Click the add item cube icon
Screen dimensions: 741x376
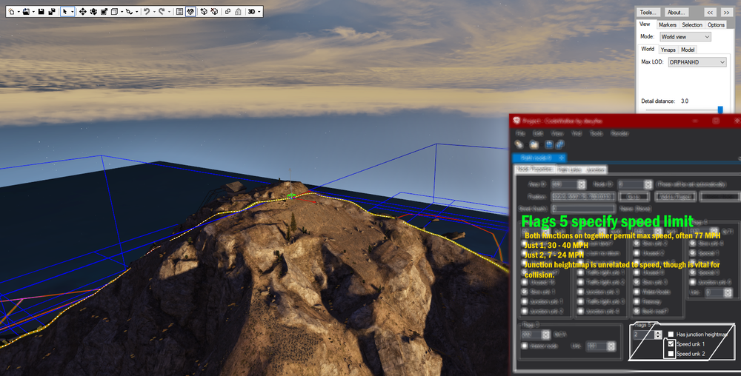(x=204, y=12)
